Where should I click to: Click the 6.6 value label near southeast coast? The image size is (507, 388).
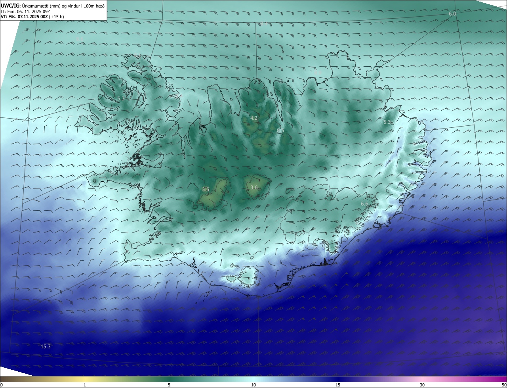[x=364, y=204]
